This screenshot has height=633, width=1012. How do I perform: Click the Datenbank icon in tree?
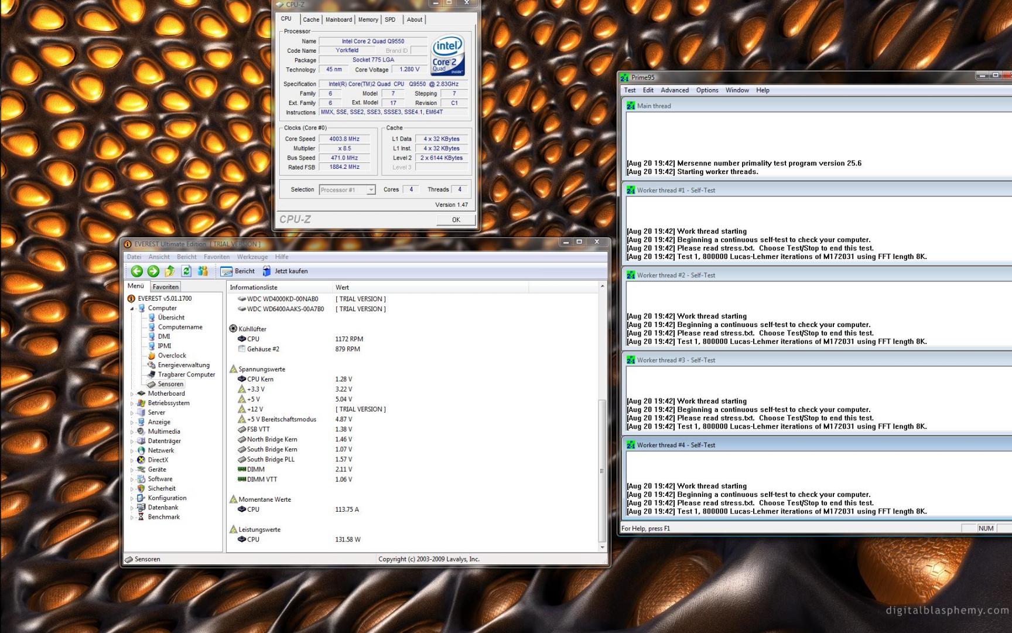coord(141,508)
